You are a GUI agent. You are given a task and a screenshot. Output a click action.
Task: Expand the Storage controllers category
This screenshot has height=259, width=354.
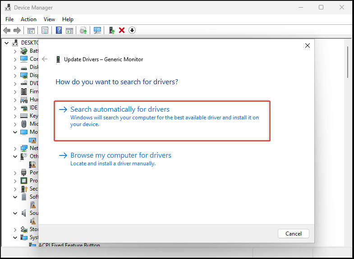point(15,230)
